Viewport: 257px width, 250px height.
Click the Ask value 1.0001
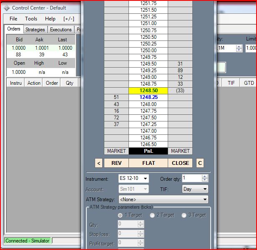click(x=42, y=48)
